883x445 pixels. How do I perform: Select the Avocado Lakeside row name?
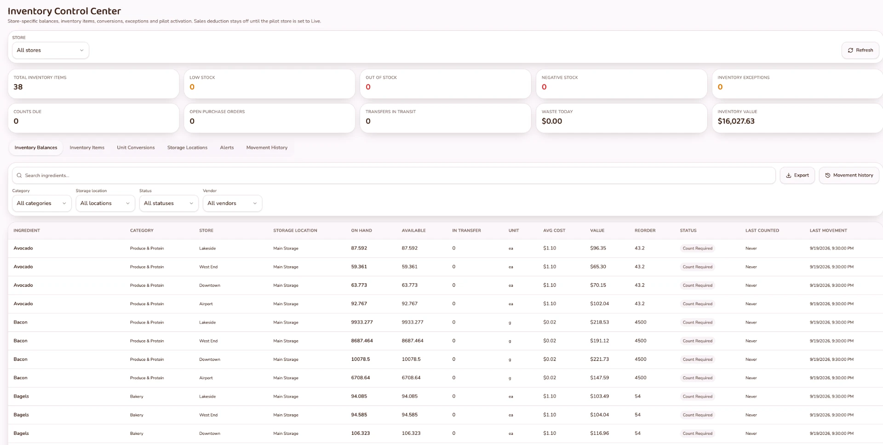(23, 248)
